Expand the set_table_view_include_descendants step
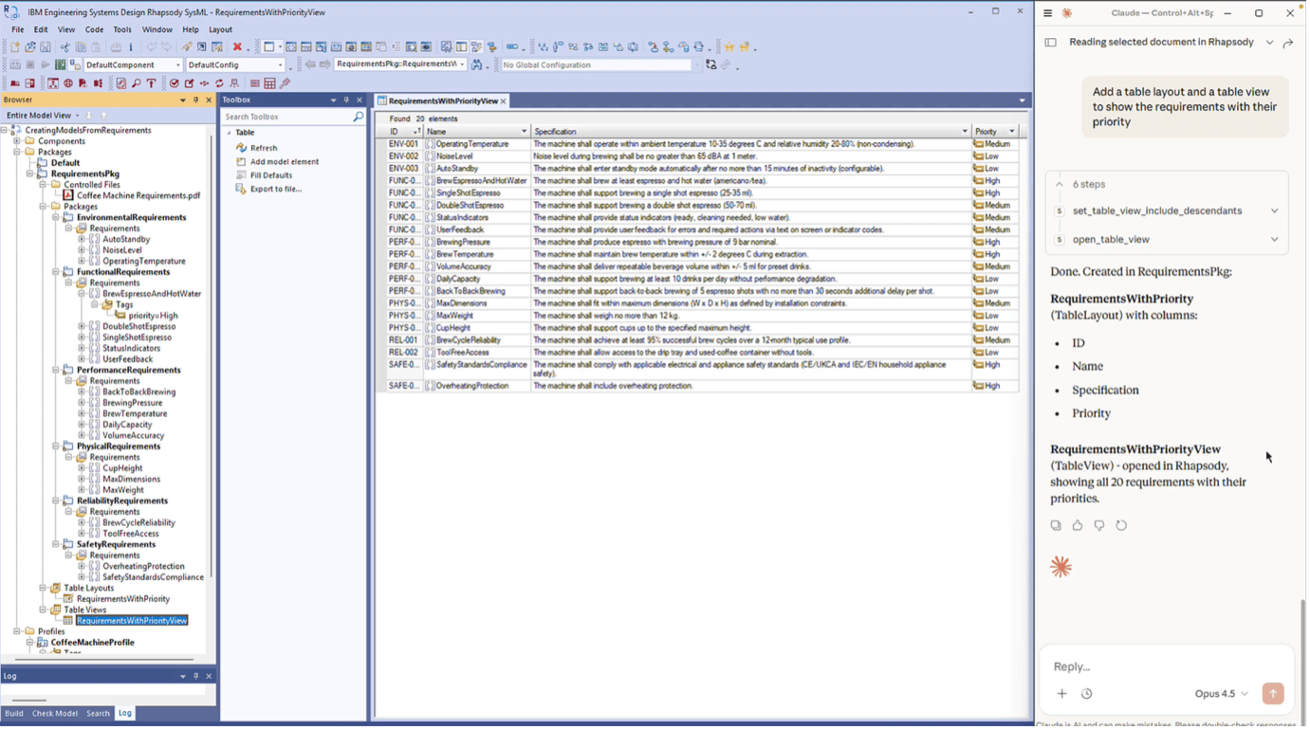1310x730 pixels. [x=1274, y=211]
